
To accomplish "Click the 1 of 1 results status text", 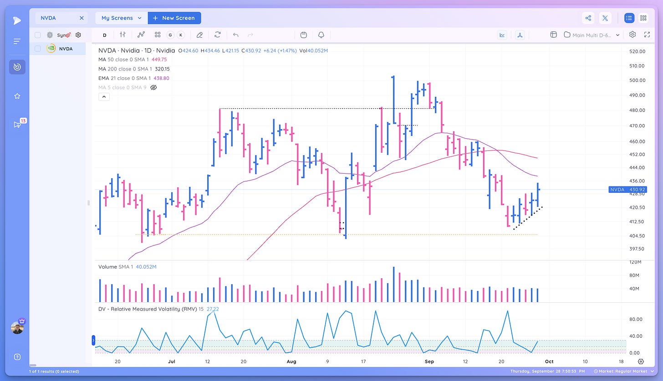I will pos(54,372).
